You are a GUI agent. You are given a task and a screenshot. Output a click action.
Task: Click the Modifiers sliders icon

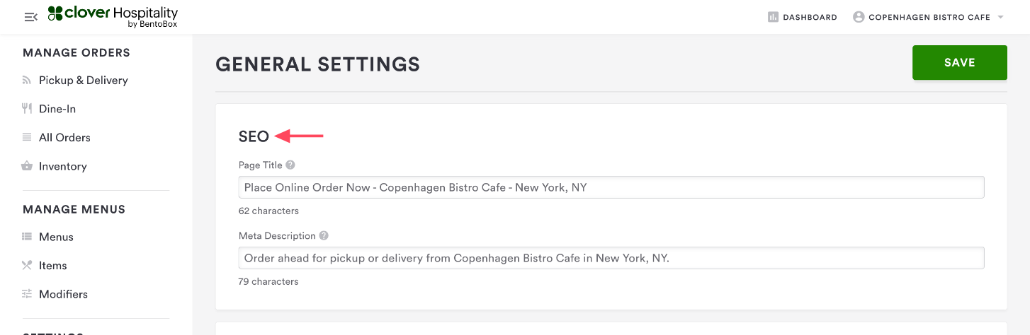(x=27, y=294)
